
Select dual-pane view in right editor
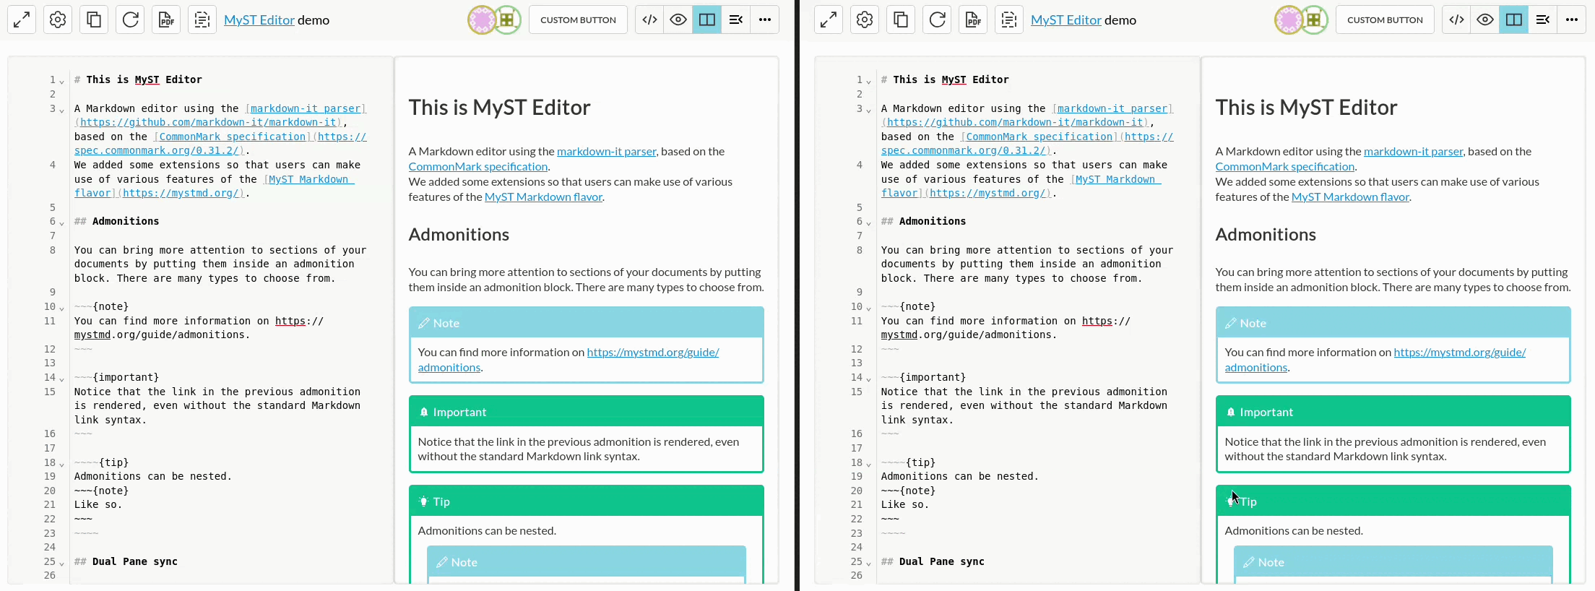pos(1514,20)
